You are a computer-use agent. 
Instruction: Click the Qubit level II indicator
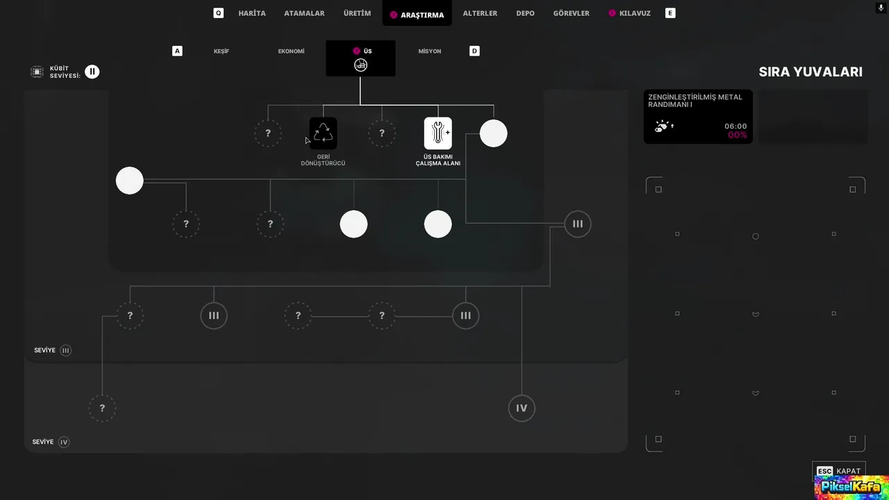click(92, 72)
